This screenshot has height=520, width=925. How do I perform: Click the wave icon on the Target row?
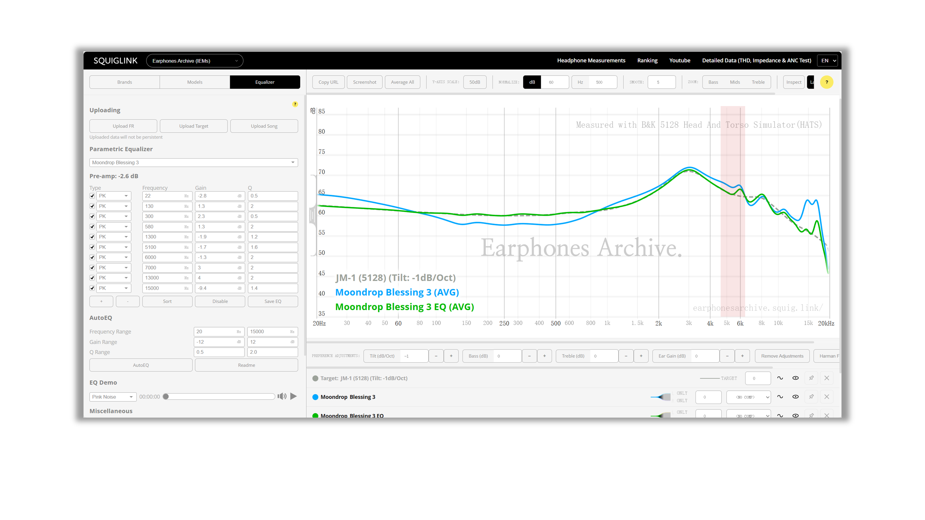point(780,378)
